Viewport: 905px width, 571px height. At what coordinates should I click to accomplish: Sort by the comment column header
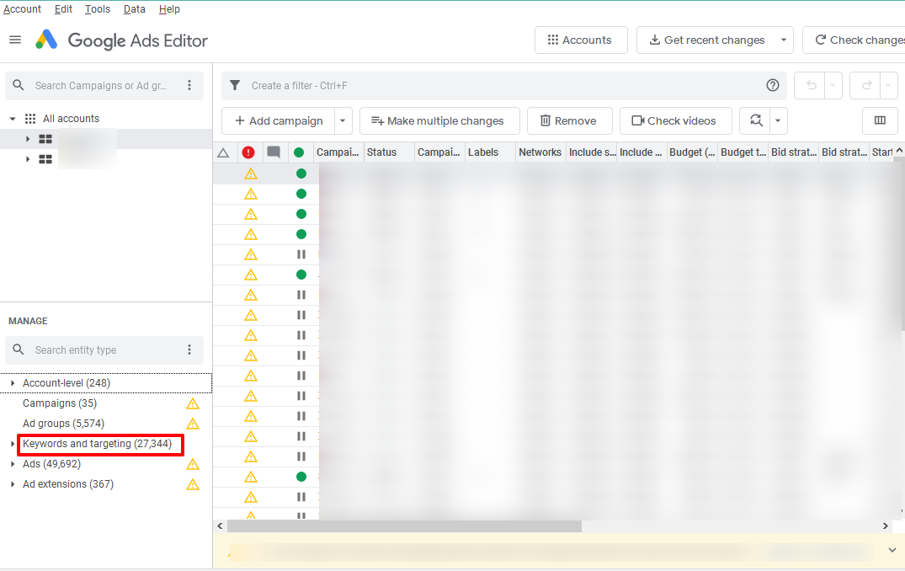tap(274, 152)
